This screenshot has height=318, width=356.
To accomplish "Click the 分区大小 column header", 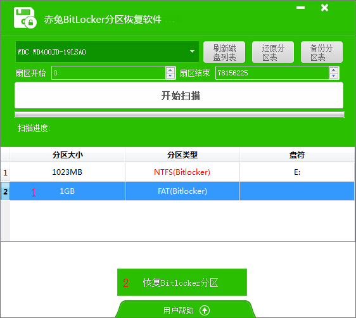I will [x=67, y=155].
